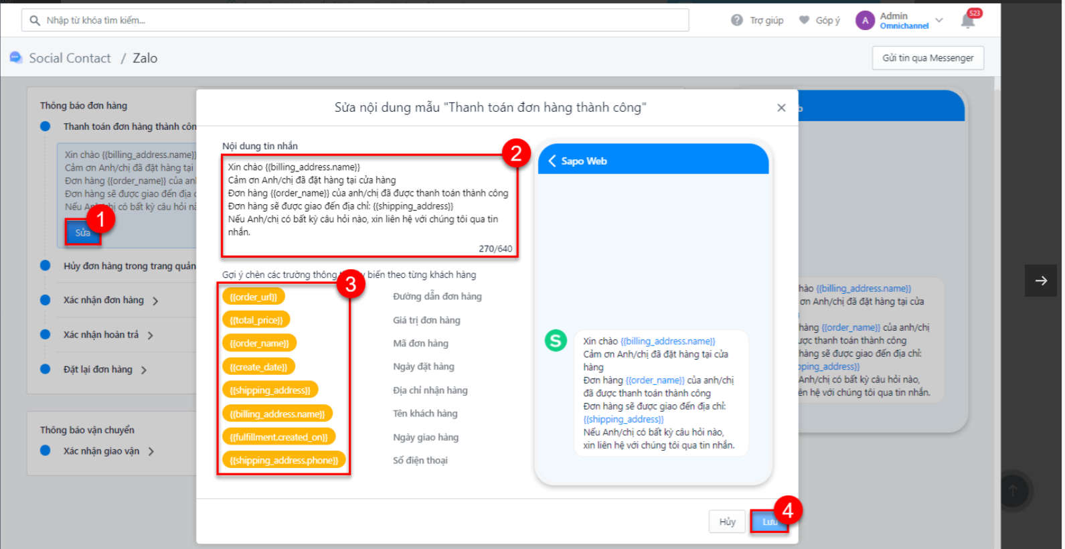This screenshot has height=549, width=1065.
Task: Click the Số điện thoại description
Action: coord(420,461)
